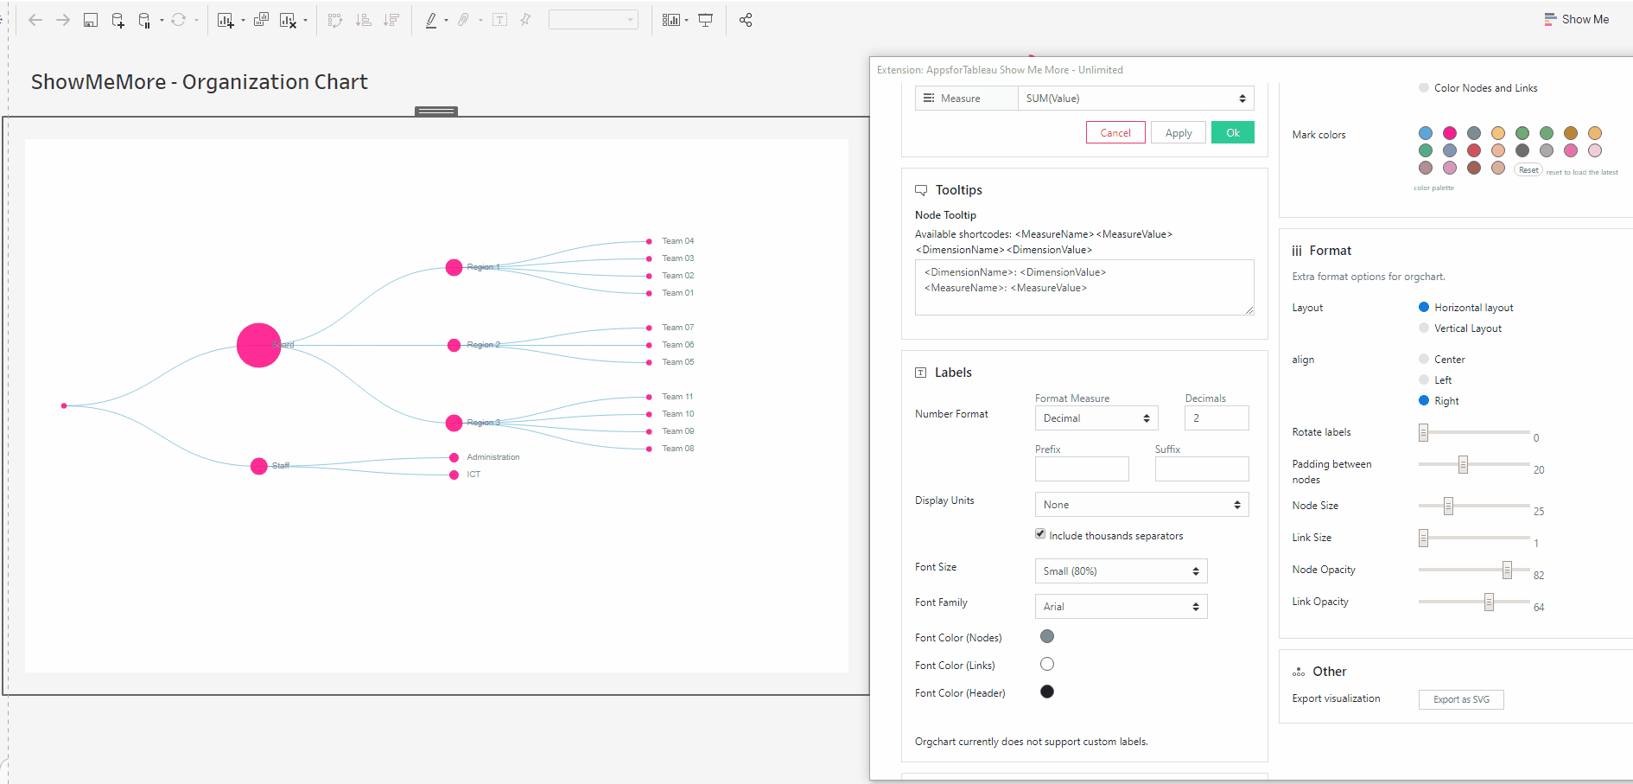Click the Group members paperclip icon
Screen dimensions: 1633x784
(x=464, y=20)
